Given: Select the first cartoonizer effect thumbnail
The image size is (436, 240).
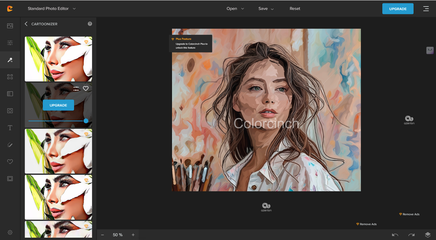Looking at the screenshot, I should click(x=58, y=59).
